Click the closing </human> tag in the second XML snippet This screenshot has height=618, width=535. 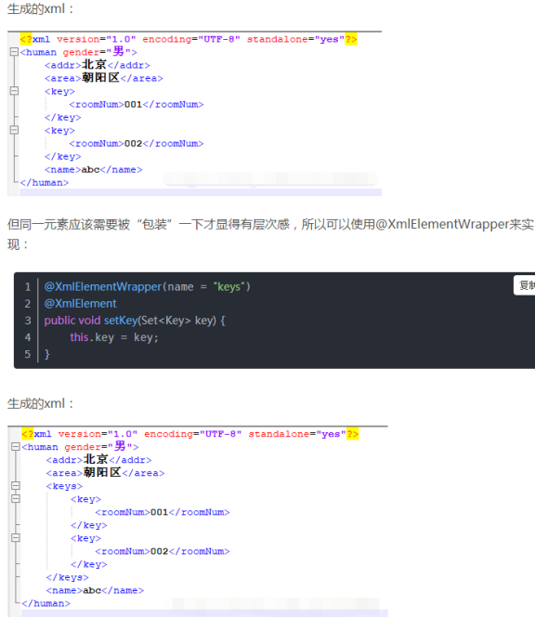pos(46,603)
